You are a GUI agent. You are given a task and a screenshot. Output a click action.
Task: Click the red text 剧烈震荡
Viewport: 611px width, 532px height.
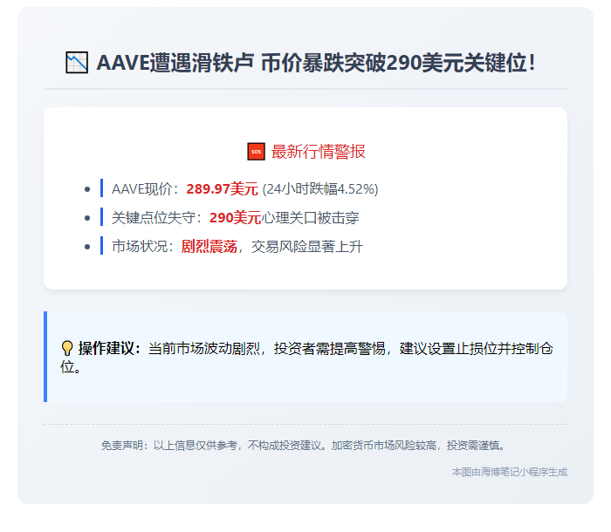(209, 247)
